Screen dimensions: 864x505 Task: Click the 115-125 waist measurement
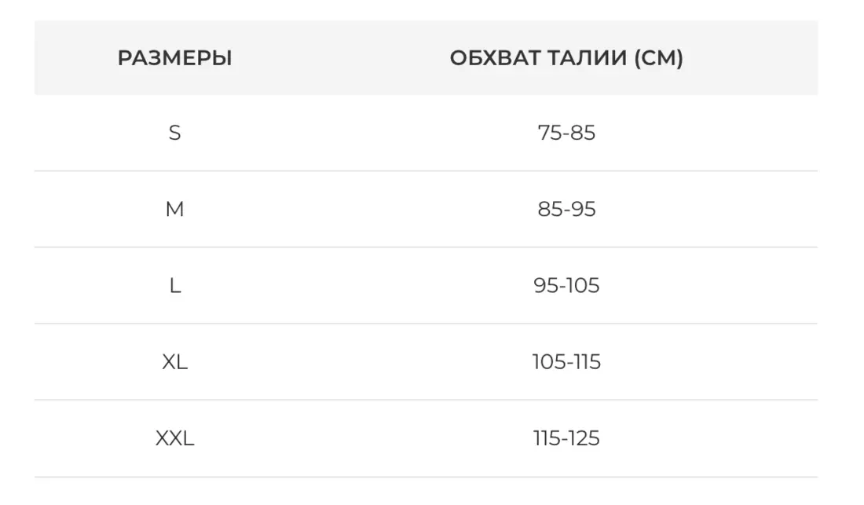click(x=566, y=438)
